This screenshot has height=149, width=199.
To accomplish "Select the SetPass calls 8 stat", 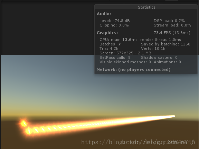I will point(115,57).
